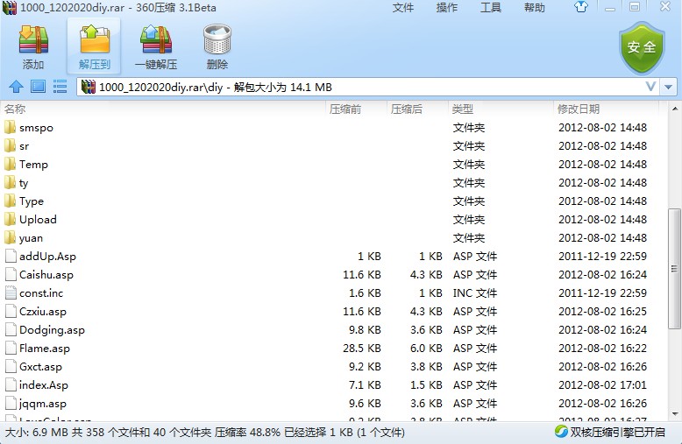Open the 文件 menu
Image resolution: width=682 pixels, height=444 pixels.
[x=402, y=8]
